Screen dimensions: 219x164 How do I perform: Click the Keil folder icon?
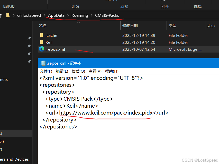coord(41,42)
